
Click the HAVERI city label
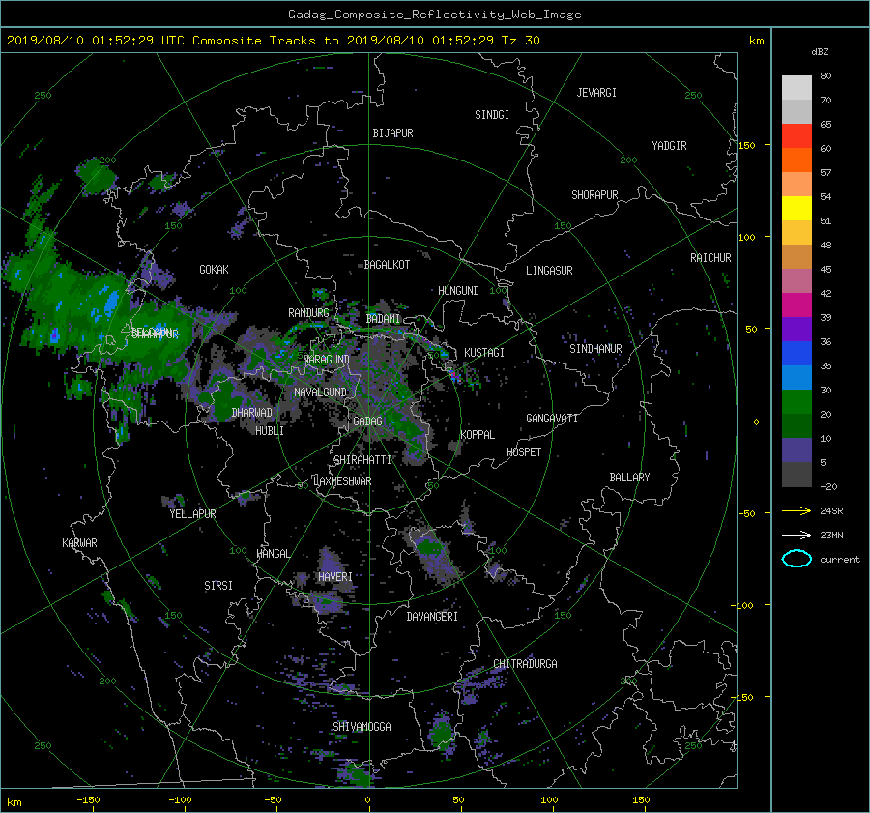click(335, 576)
